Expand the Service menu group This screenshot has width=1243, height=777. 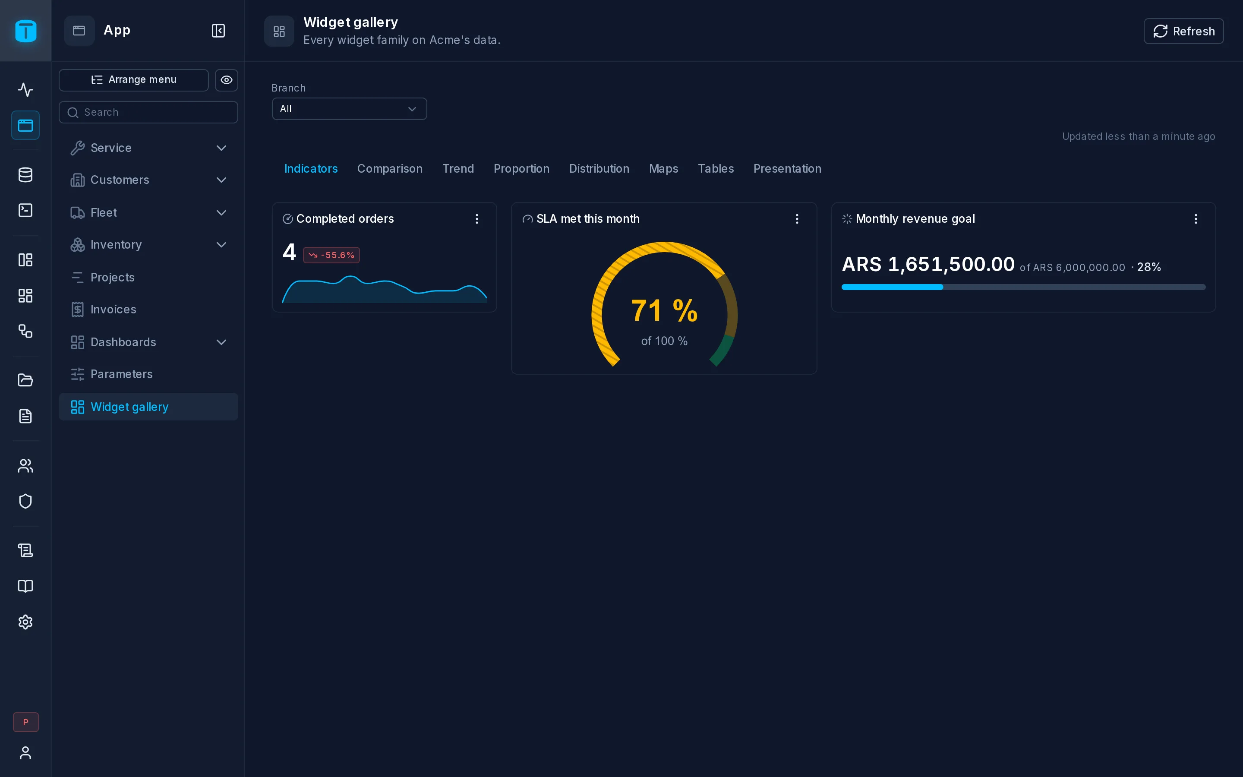[148, 148]
